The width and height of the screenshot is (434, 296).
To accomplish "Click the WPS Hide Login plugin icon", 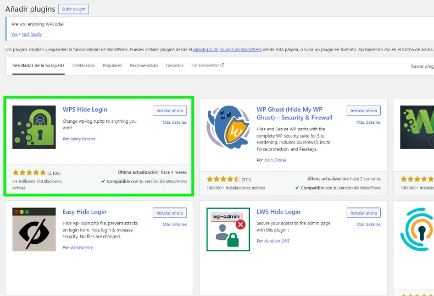I will (34, 127).
